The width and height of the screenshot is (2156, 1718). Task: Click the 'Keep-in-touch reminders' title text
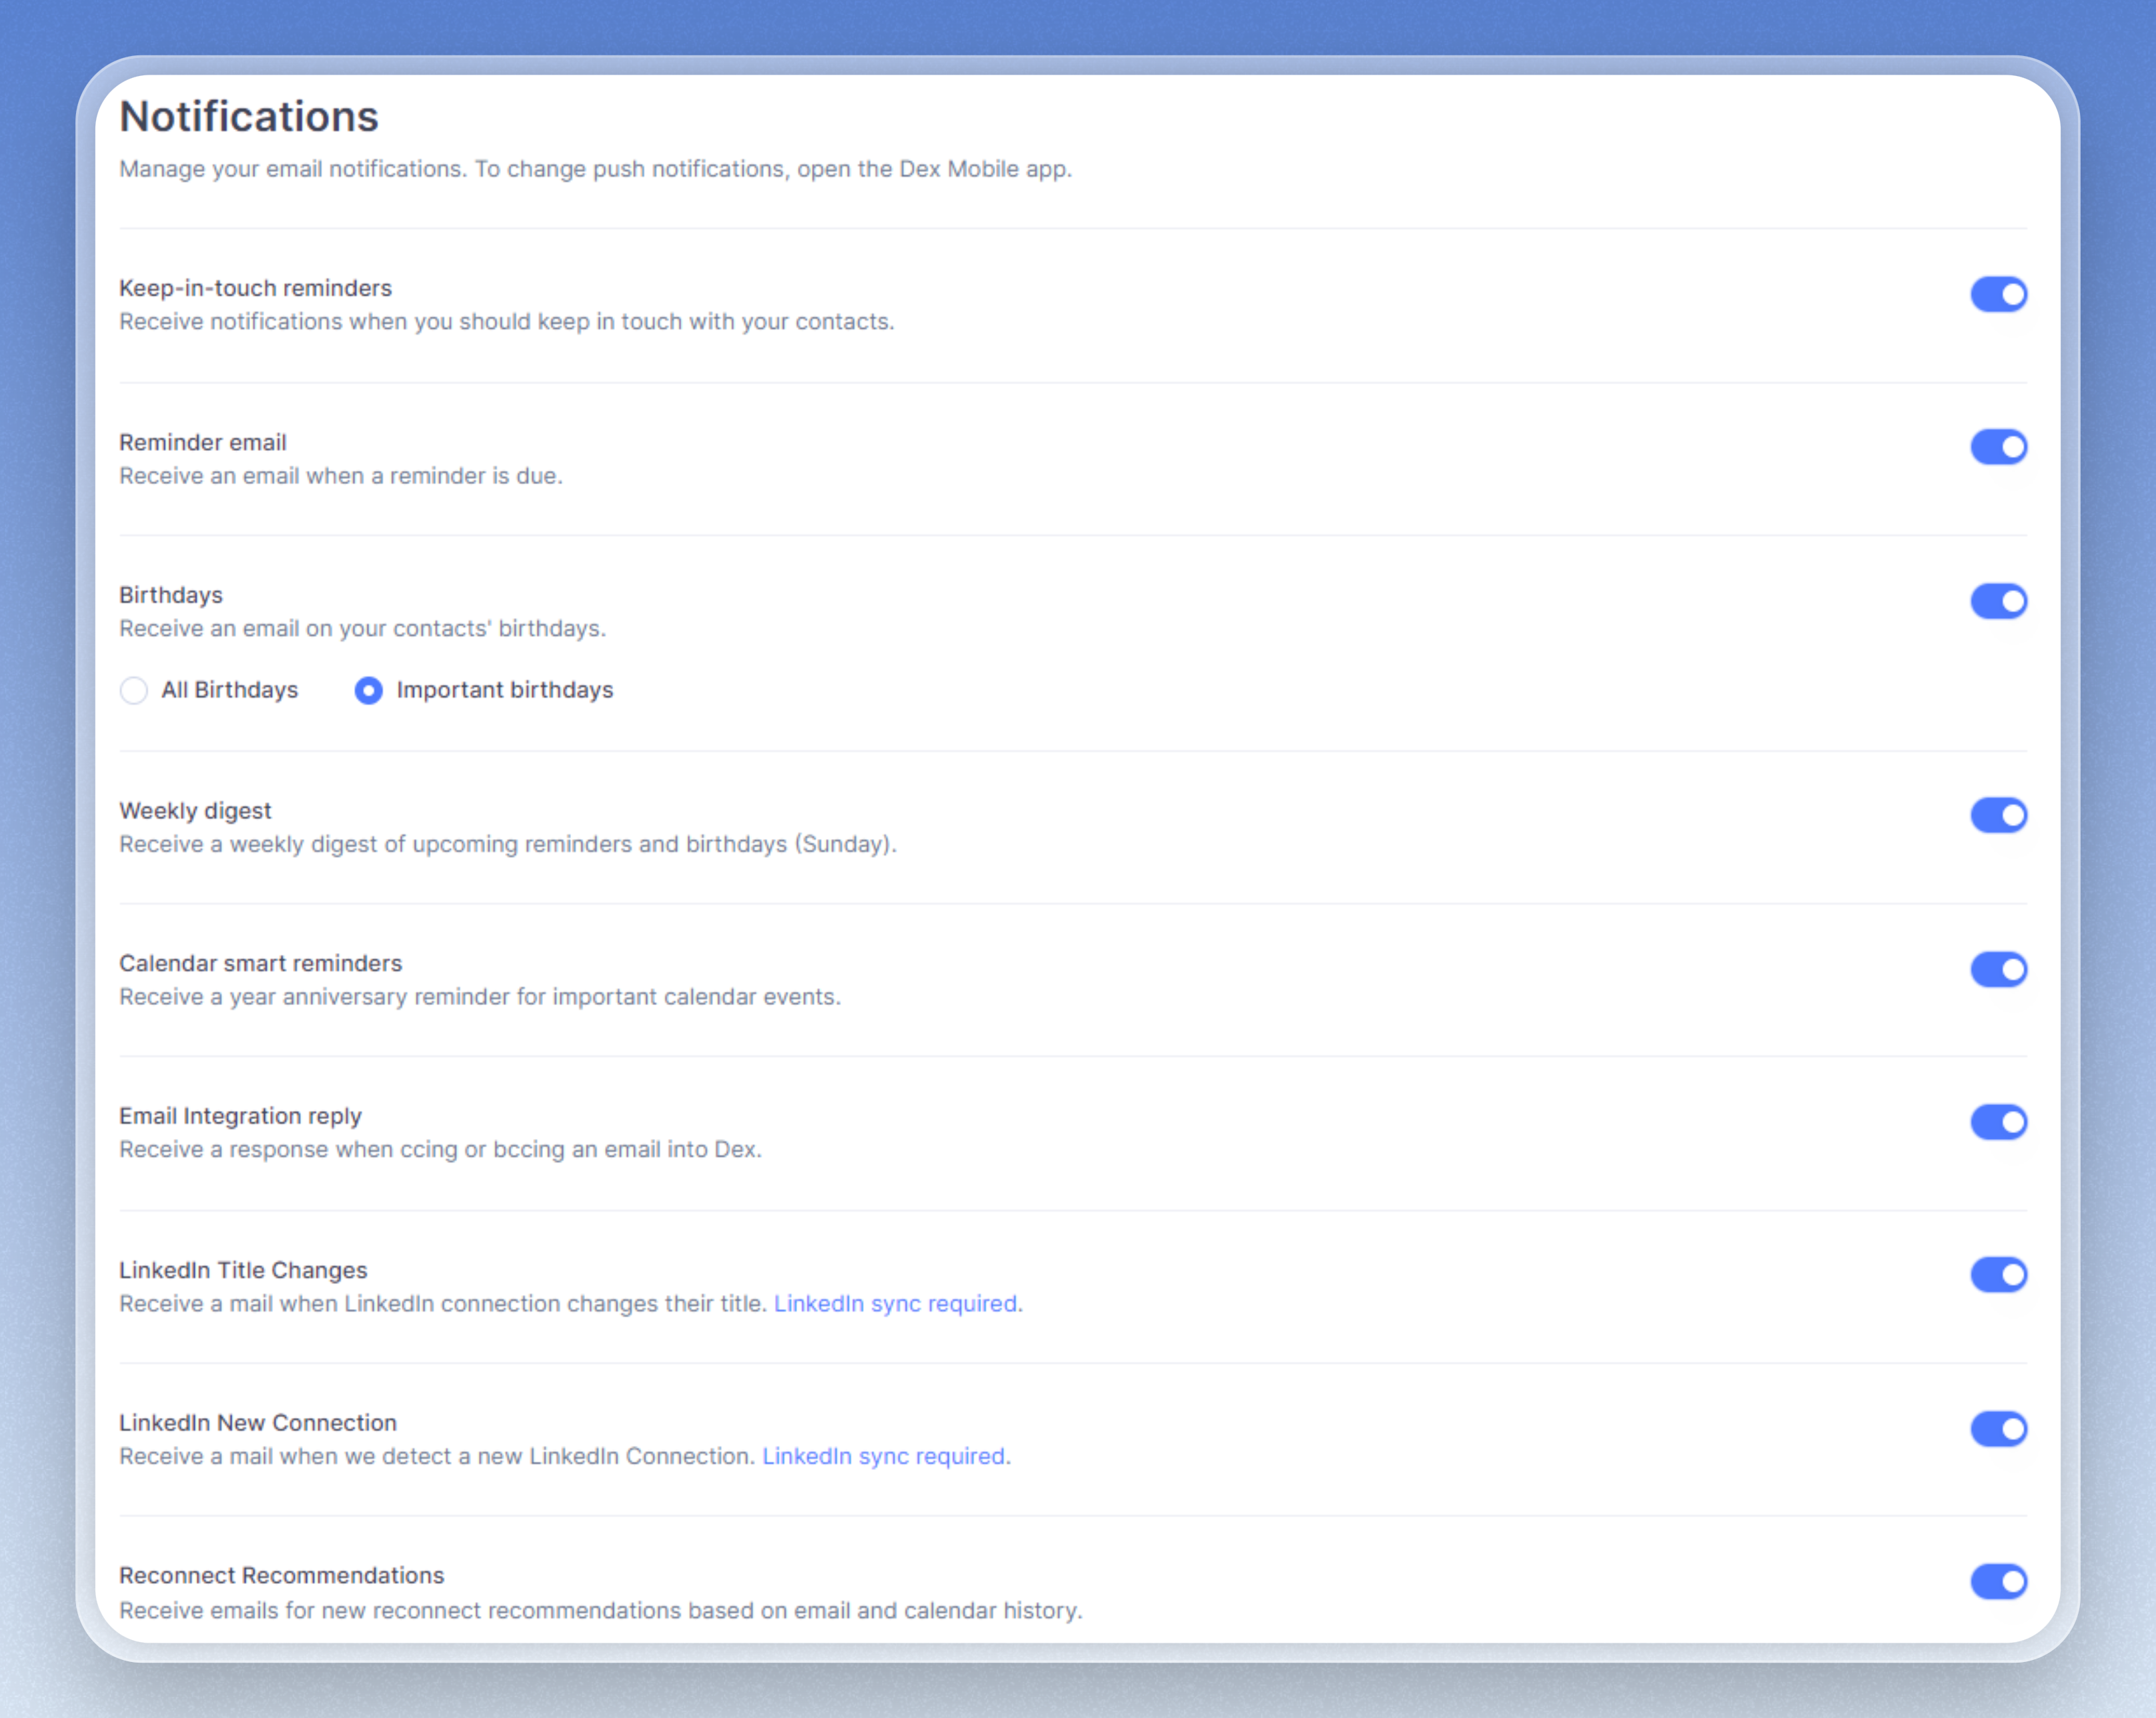click(x=255, y=288)
